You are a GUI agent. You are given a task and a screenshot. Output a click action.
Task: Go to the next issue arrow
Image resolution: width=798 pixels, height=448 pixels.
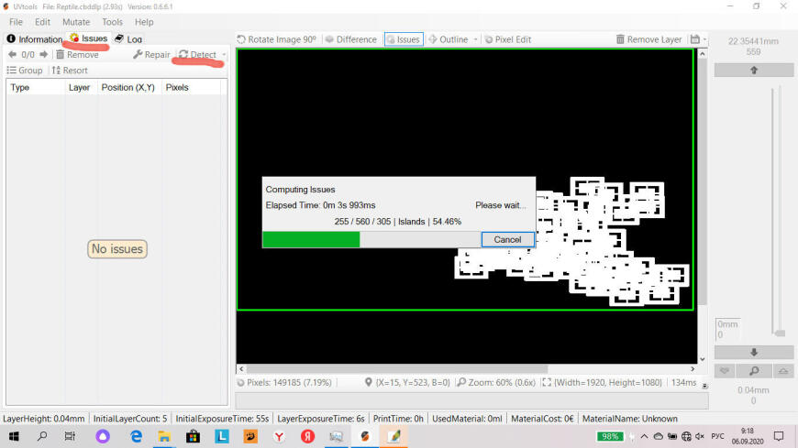coord(44,54)
